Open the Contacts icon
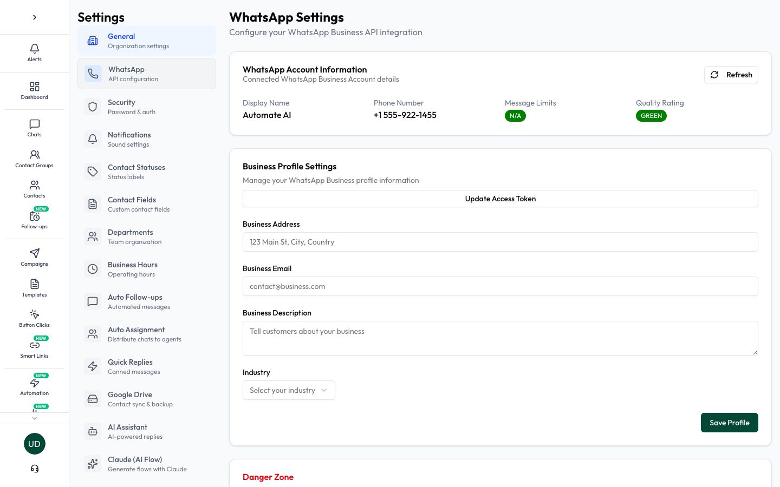The width and height of the screenshot is (780, 487). click(x=34, y=185)
